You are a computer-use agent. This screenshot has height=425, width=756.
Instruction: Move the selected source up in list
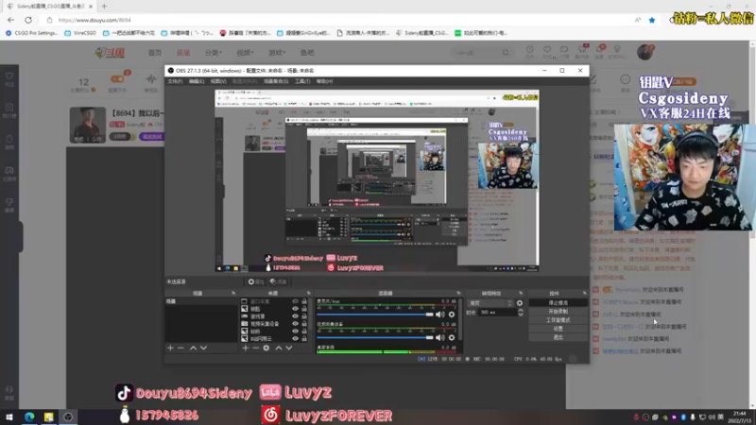[278, 348]
